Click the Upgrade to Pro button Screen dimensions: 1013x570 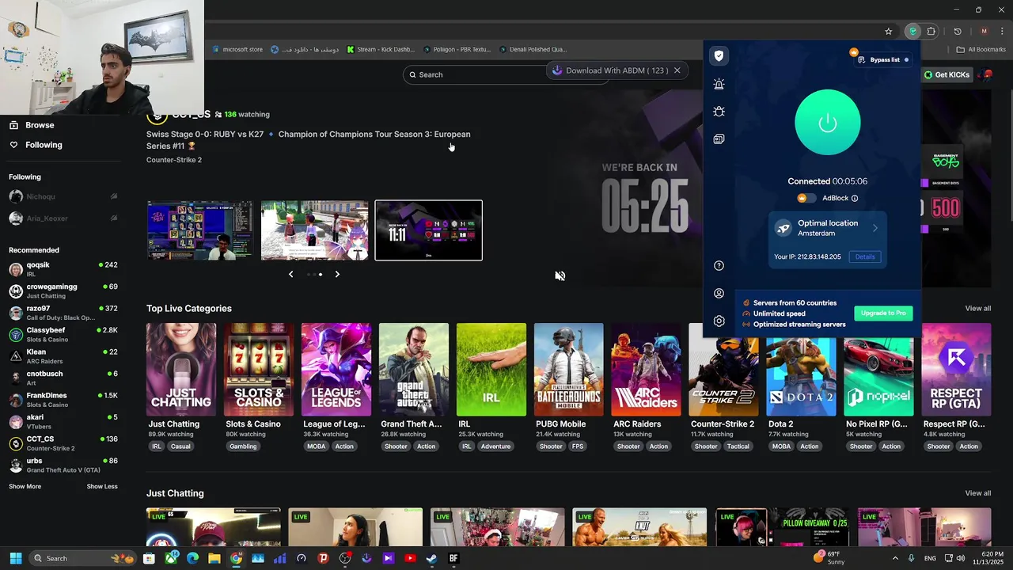(x=883, y=313)
